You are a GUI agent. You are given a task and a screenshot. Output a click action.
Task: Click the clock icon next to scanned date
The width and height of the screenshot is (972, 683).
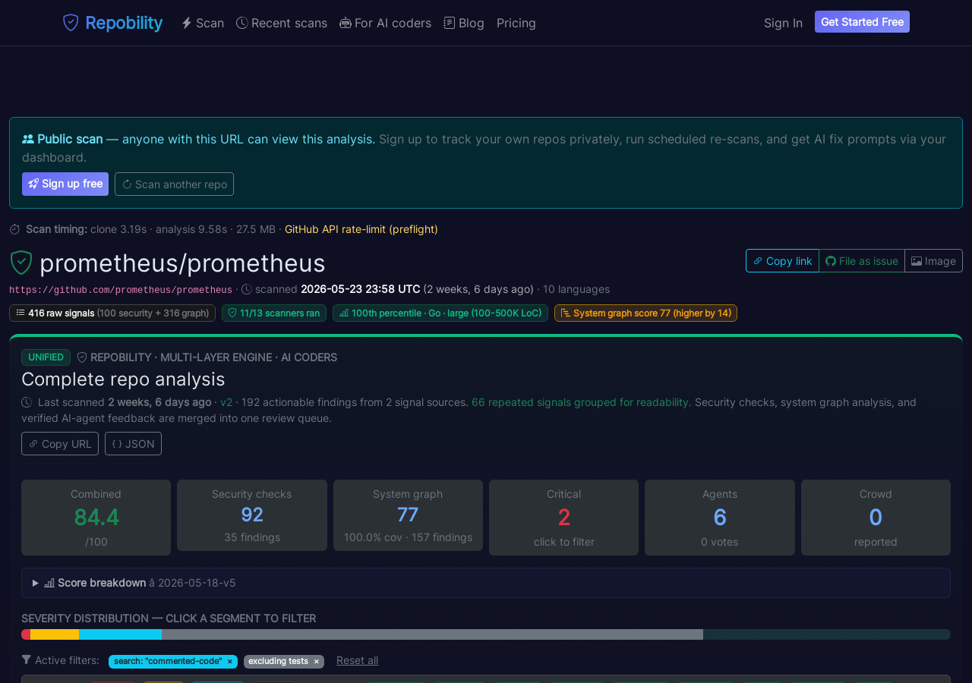(247, 289)
